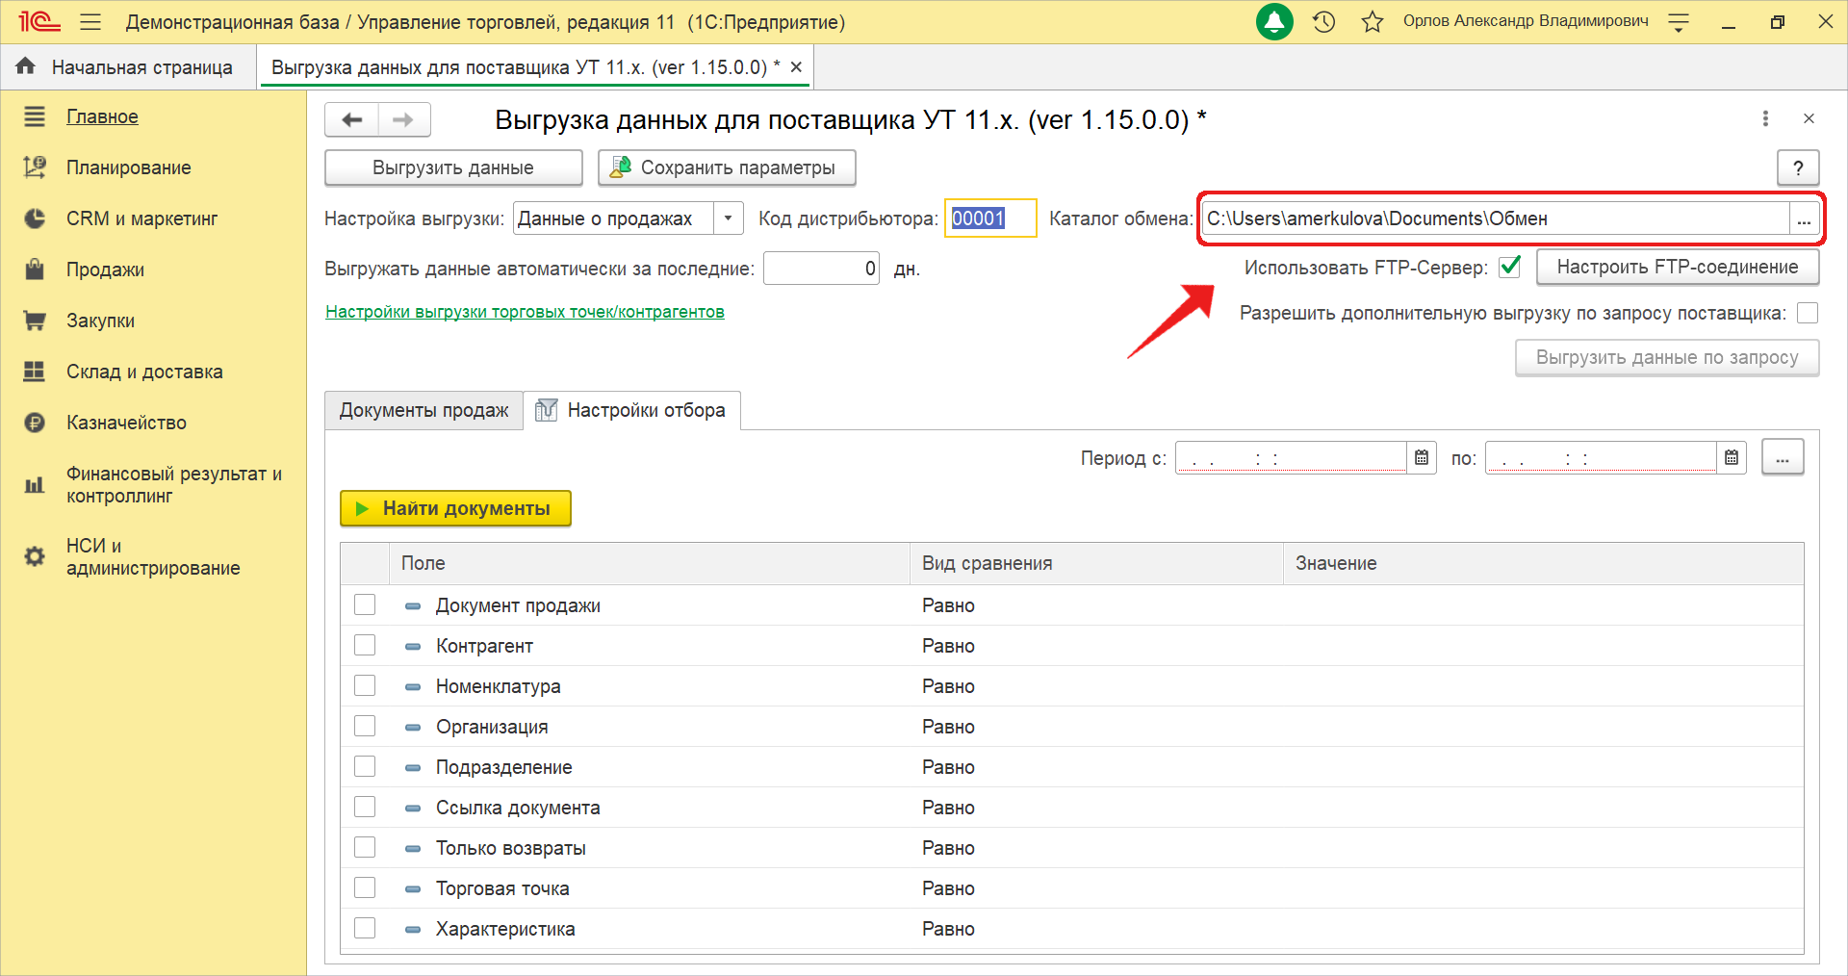
Task: Click the Финансовый результат chart icon
Action: (35, 485)
